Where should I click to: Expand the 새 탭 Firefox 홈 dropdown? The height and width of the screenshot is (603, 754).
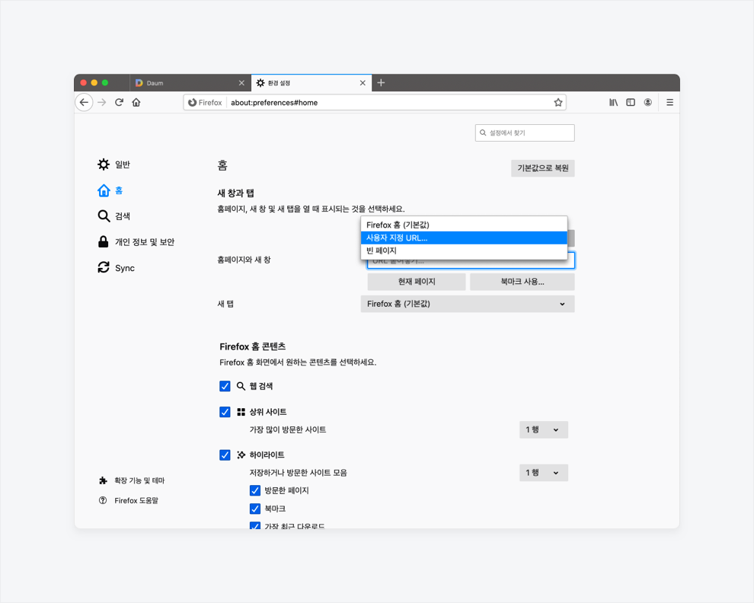coord(468,304)
